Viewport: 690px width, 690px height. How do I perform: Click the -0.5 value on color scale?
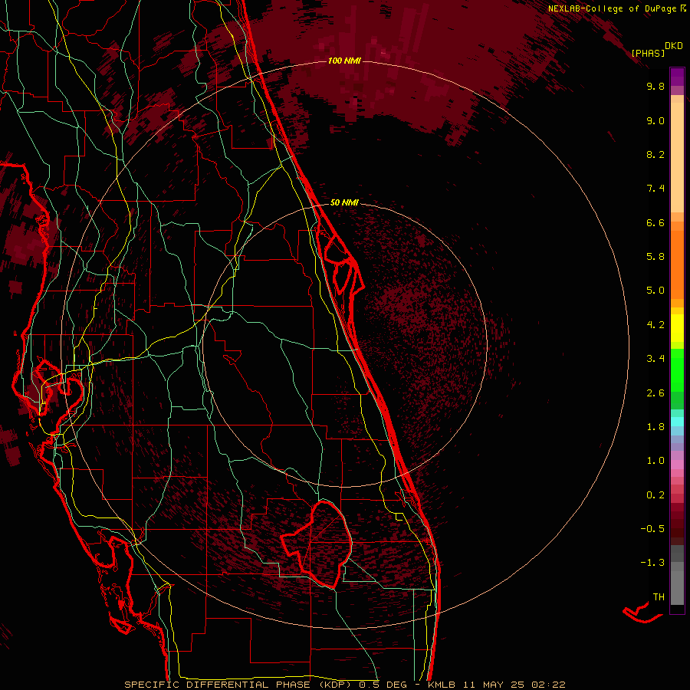(x=652, y=529)
